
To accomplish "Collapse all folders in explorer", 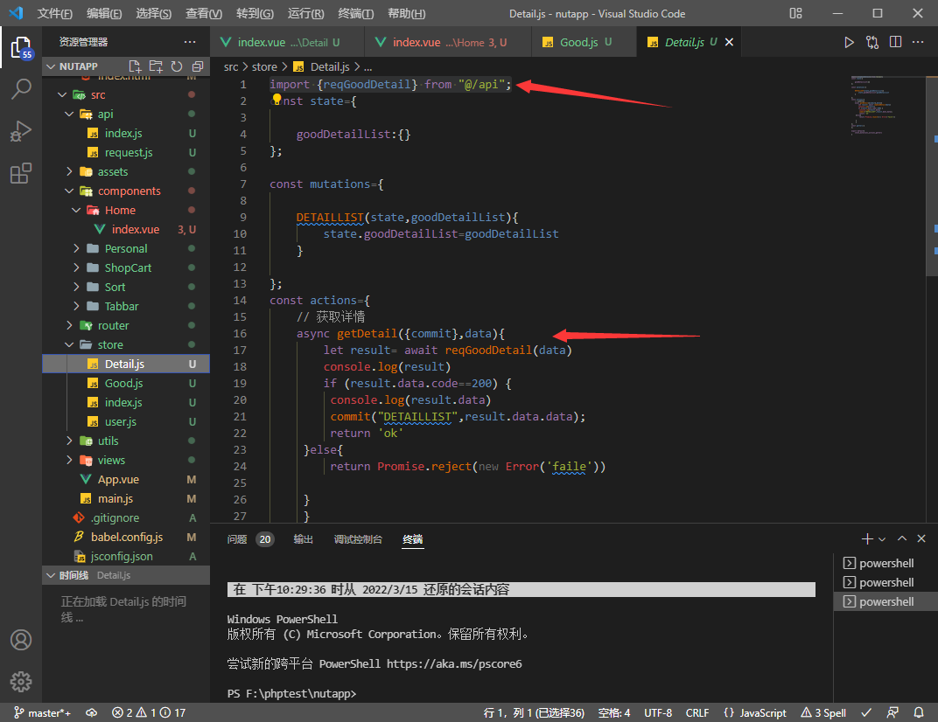I will 198,66.
